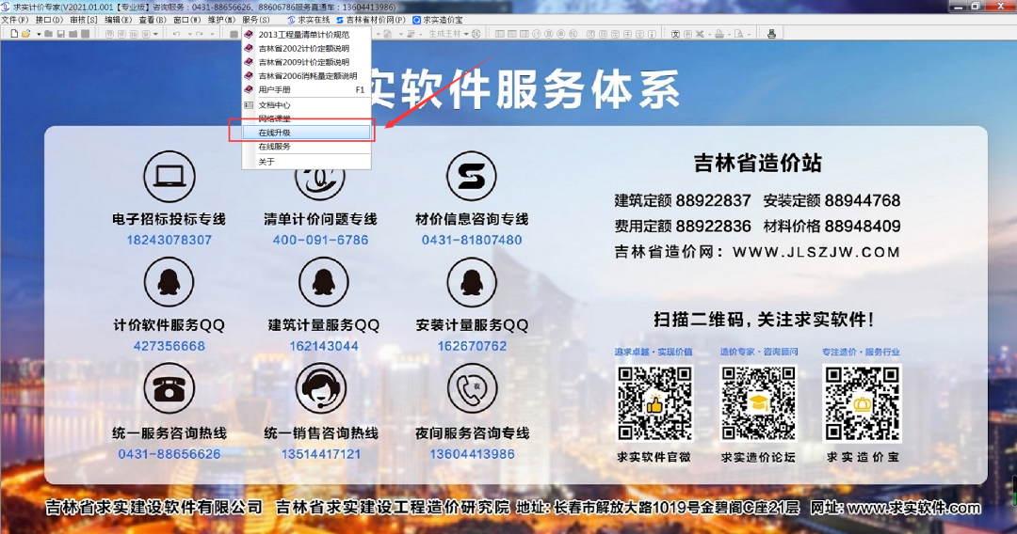Viewport: 1017px width, 534px height.
Task: Create a new file from the toolbar
Action: click(x=14, y=34)
